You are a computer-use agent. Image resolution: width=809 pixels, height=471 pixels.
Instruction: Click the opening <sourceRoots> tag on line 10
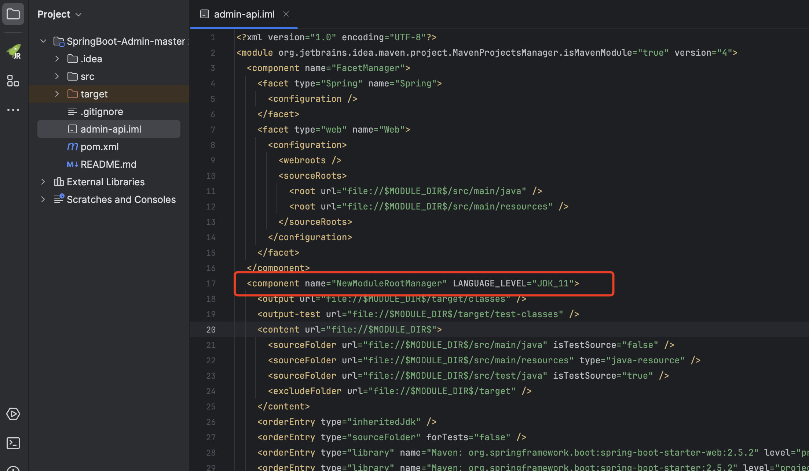(312, 176)
